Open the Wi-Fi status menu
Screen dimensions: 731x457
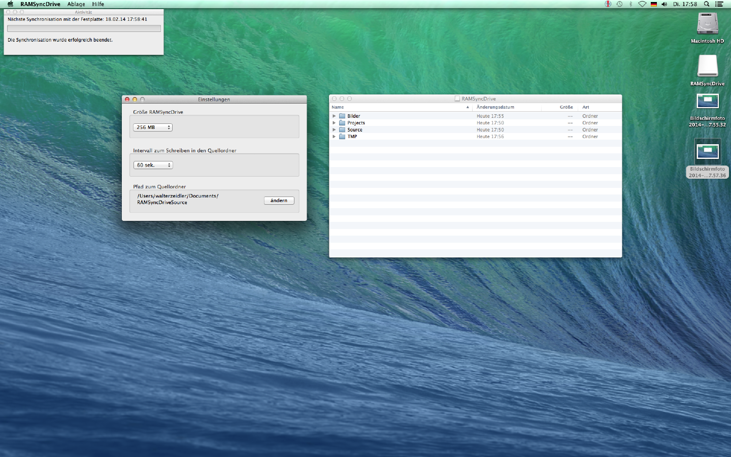(642, 4)
